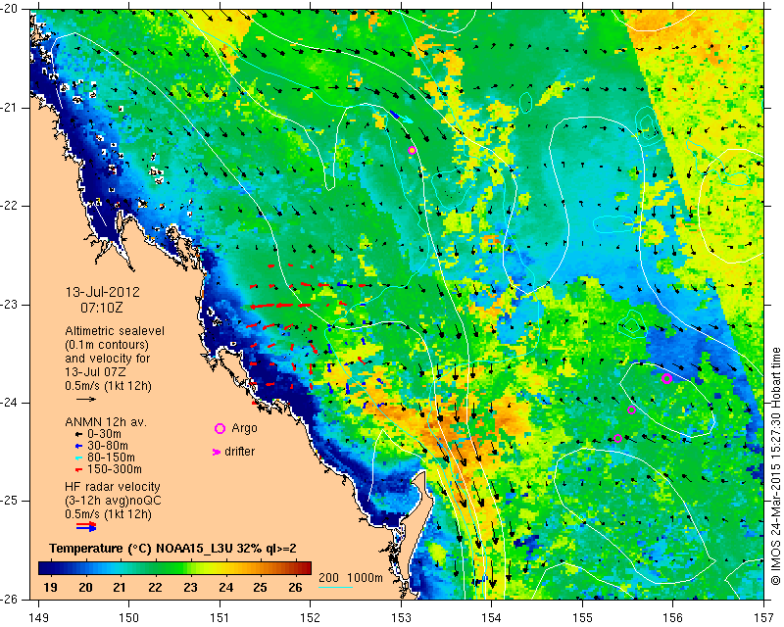784x627 pixels.
Task: Click the "ANMN 12h av." legend heading
Action: [x=106, y=422]
